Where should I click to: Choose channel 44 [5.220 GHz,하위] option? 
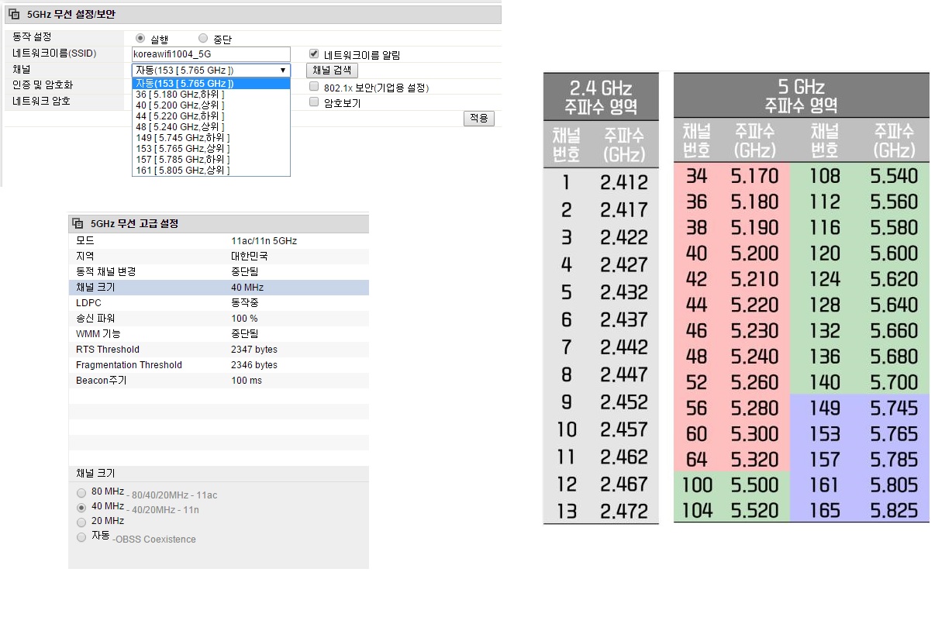(x=211, y=116)
